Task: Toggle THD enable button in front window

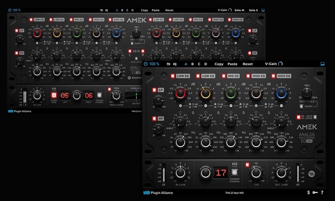Action: (247, 165)
